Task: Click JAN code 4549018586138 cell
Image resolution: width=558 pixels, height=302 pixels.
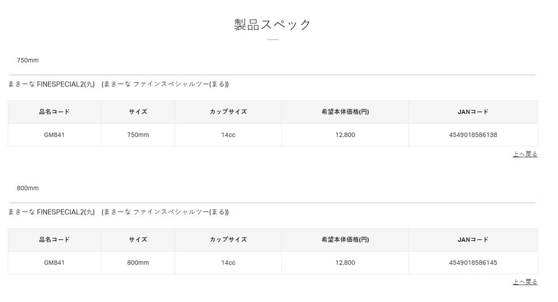Action: tap(473, 135)
